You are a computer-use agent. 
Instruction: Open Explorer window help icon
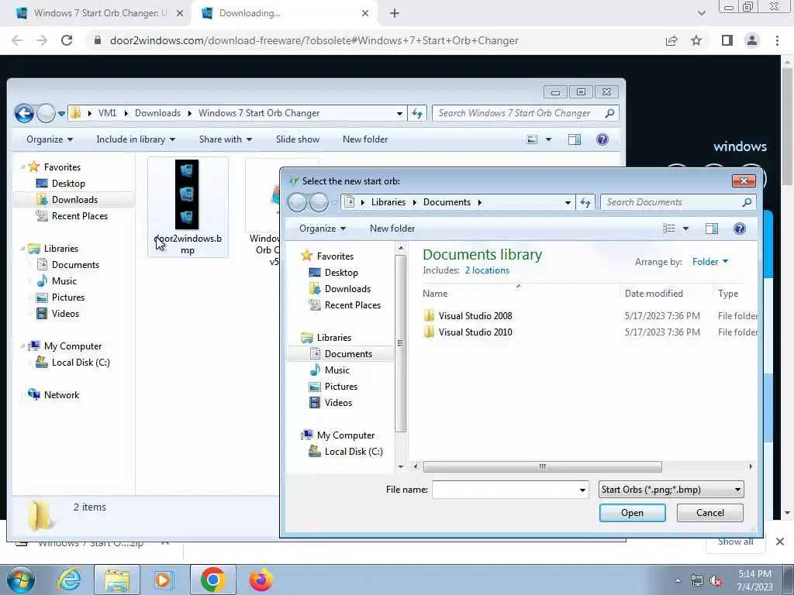pos(602,139)
